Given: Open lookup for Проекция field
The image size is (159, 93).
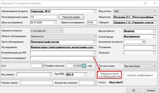Looking at the screenshot, I should pyautogui.click(x=154, y=52).
